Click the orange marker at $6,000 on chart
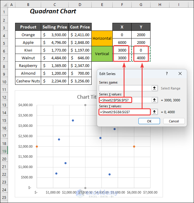Screen dimensions: 194x203 [134, 147]
